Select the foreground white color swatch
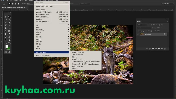176x99 pixels. (7, 46)
